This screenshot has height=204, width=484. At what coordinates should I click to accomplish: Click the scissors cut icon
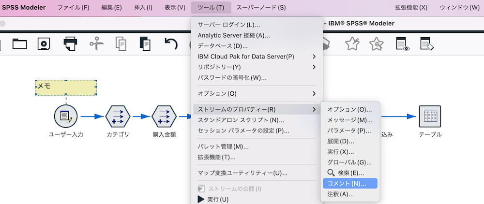97,44
